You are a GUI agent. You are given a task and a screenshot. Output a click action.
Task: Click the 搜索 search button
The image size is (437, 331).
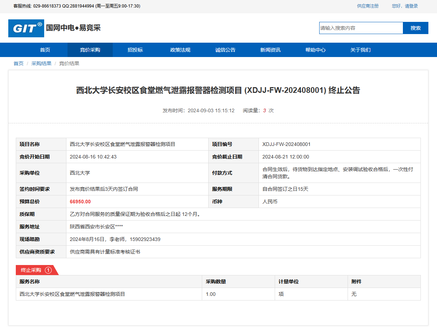coord(415,28)
